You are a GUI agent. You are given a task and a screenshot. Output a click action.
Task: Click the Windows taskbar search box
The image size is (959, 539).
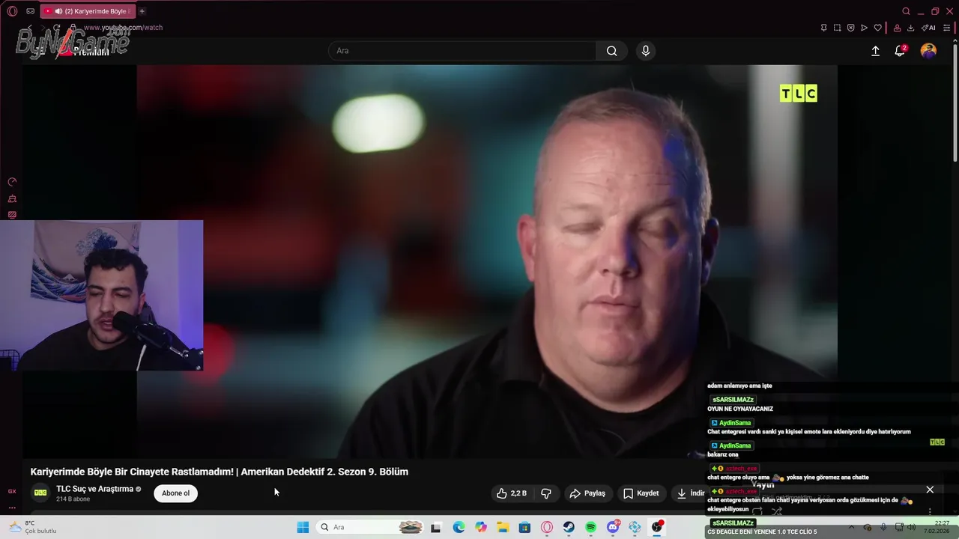(371, 527)
